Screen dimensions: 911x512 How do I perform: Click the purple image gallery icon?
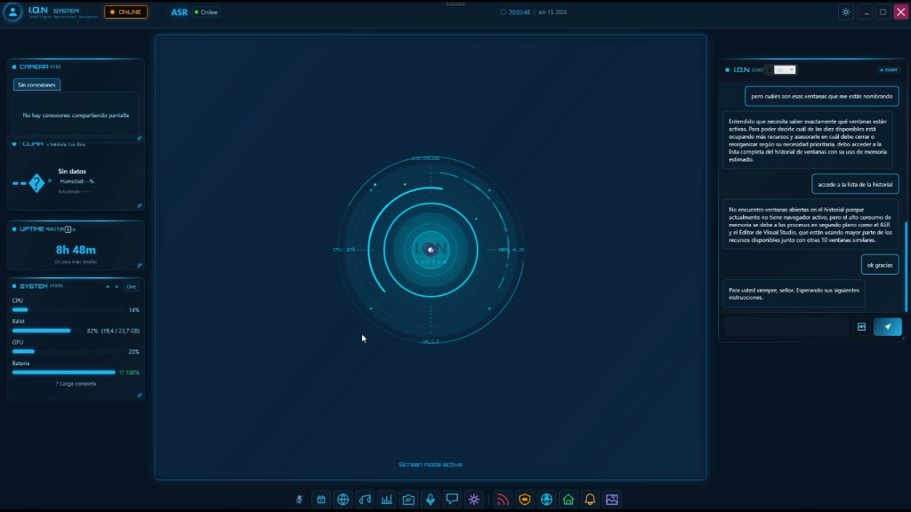[x=612, y=500]
